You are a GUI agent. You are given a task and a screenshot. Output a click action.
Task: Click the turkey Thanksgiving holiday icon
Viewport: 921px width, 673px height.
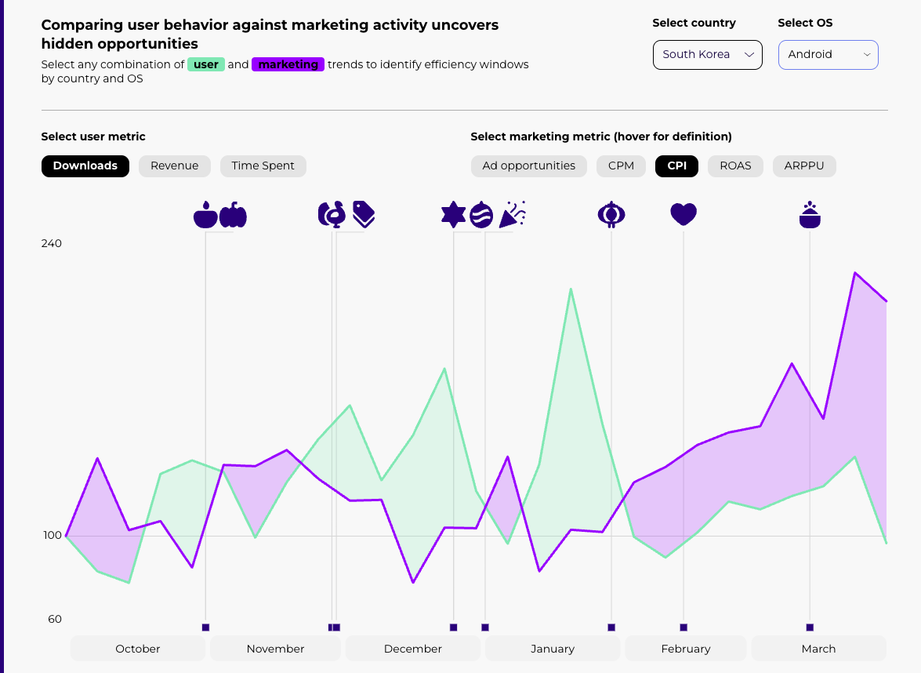pos(332,214)
